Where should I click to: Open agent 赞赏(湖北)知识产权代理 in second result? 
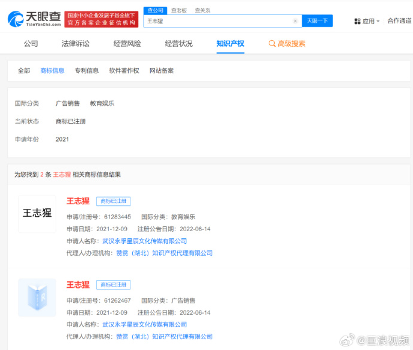tap(165, 337)
